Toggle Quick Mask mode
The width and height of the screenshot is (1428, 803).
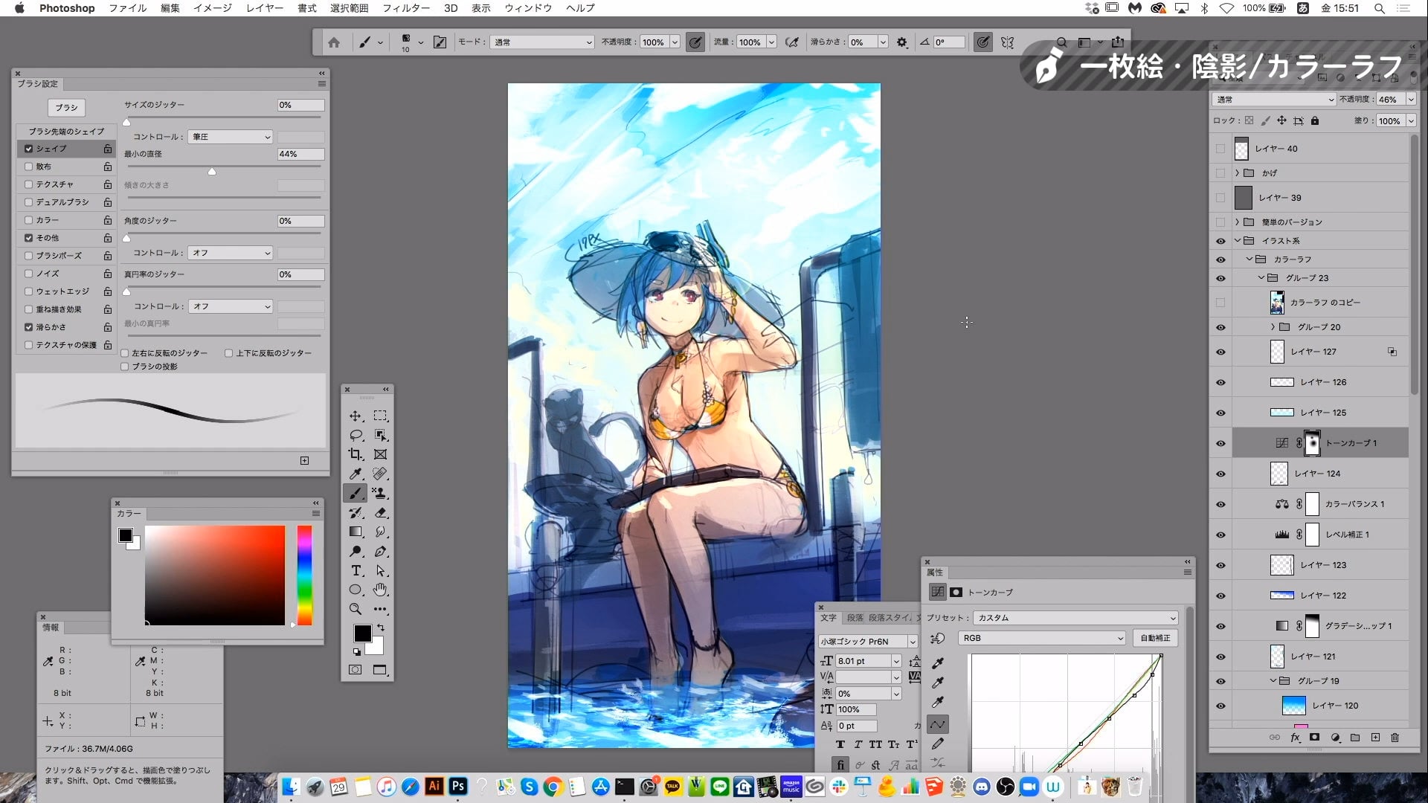tap(356, 670)
